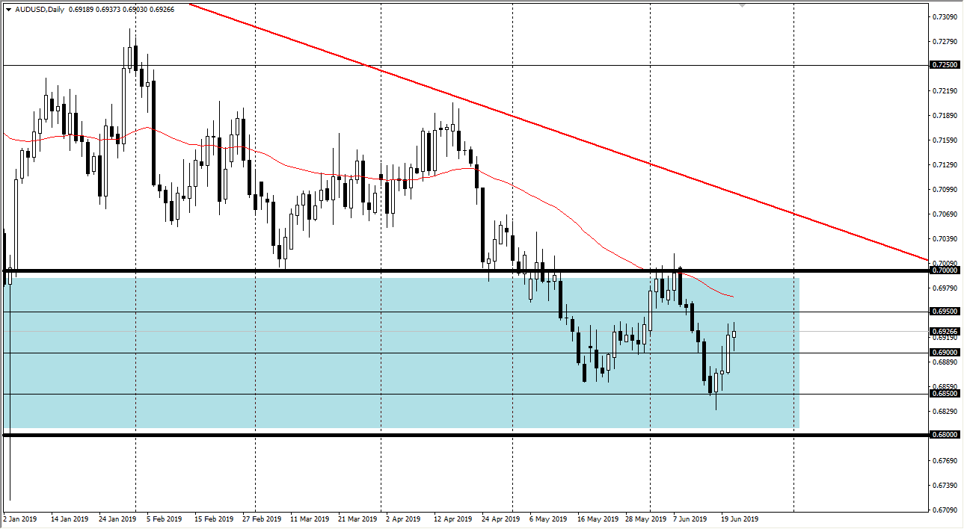Image resolution: width=964 pixels, height=529 pixels.
Task: Click the 15 Feb 2019 date label
Action: [213, 519]
